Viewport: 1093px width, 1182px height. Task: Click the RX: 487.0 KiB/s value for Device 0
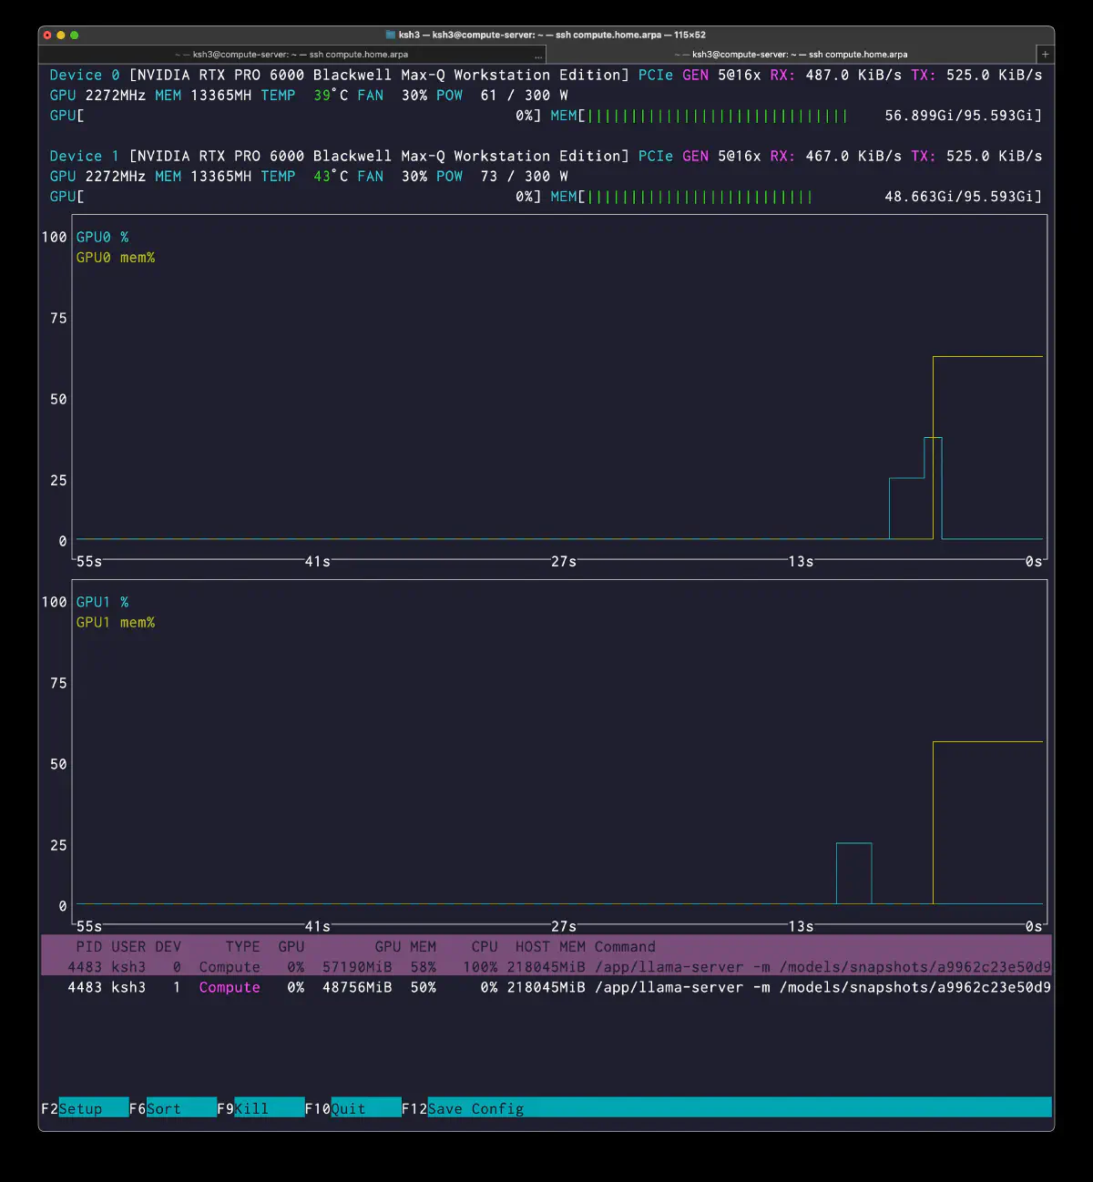[x=836, y=75]
